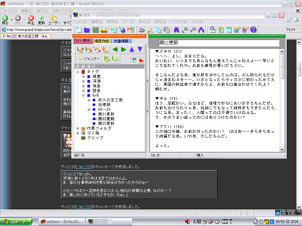Open the ジャンプ dropdown
This screenshot has width=302, height=226.
88,59
